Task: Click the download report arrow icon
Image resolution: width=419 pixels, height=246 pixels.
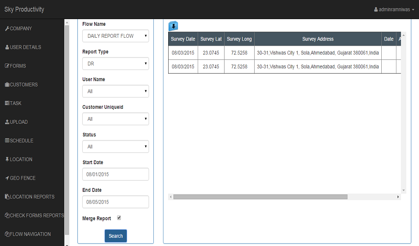Action: (x=173, y=26)
